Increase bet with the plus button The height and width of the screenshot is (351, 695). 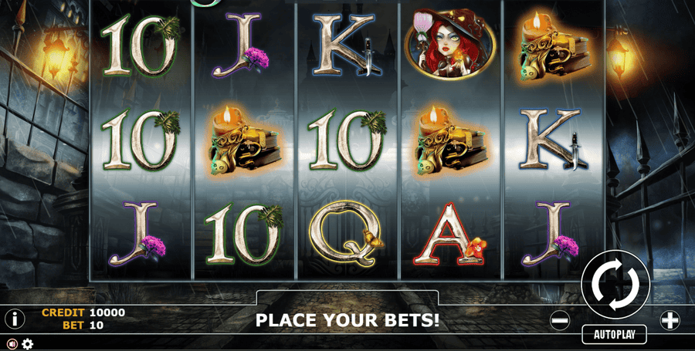(670, 320)
